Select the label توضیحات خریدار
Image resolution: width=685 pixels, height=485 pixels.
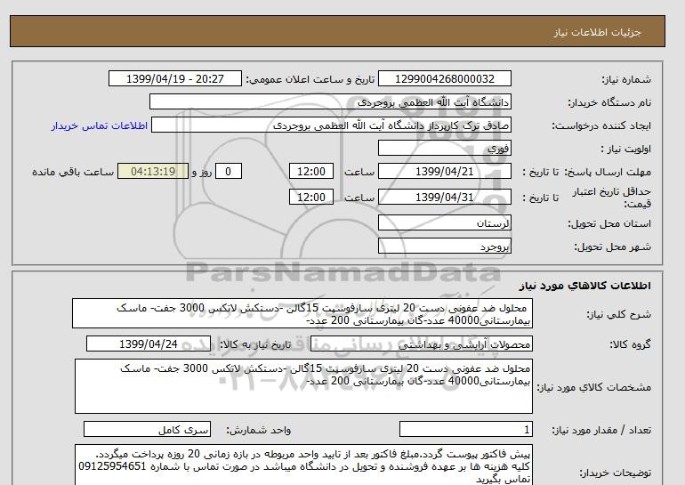tap(615, 473)
